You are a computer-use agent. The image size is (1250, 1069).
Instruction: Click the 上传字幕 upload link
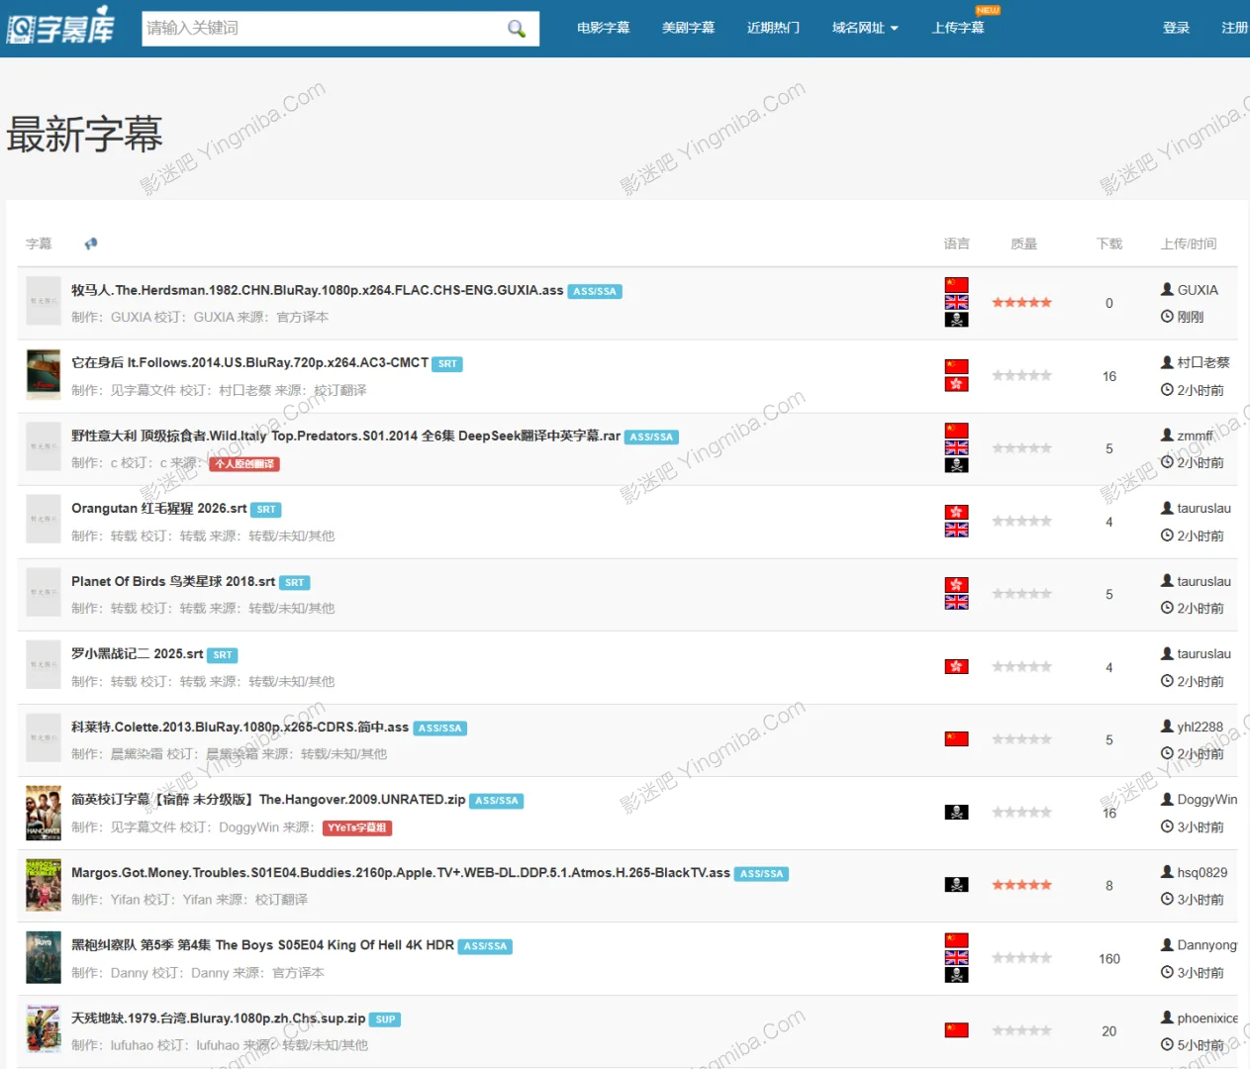[957, 28]
